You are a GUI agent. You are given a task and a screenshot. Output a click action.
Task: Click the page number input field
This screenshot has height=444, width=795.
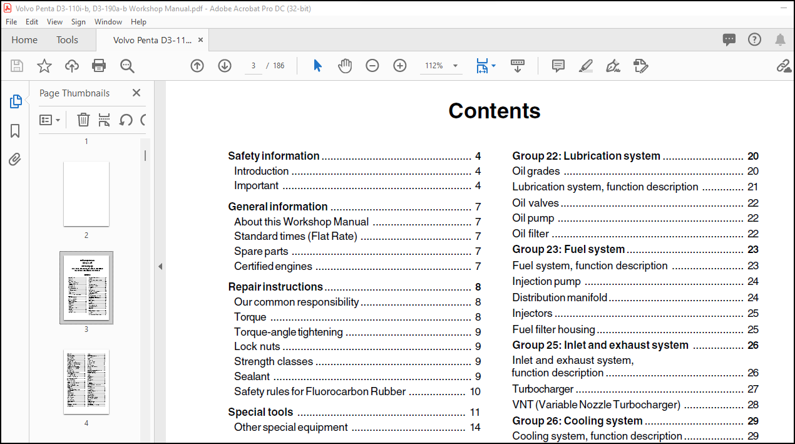pyautogui.click(x=254, y=66)
